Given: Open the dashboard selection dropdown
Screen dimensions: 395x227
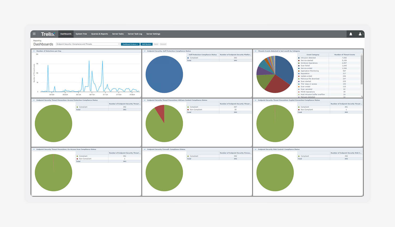Looking at the screenshot, I should point(88,44).
